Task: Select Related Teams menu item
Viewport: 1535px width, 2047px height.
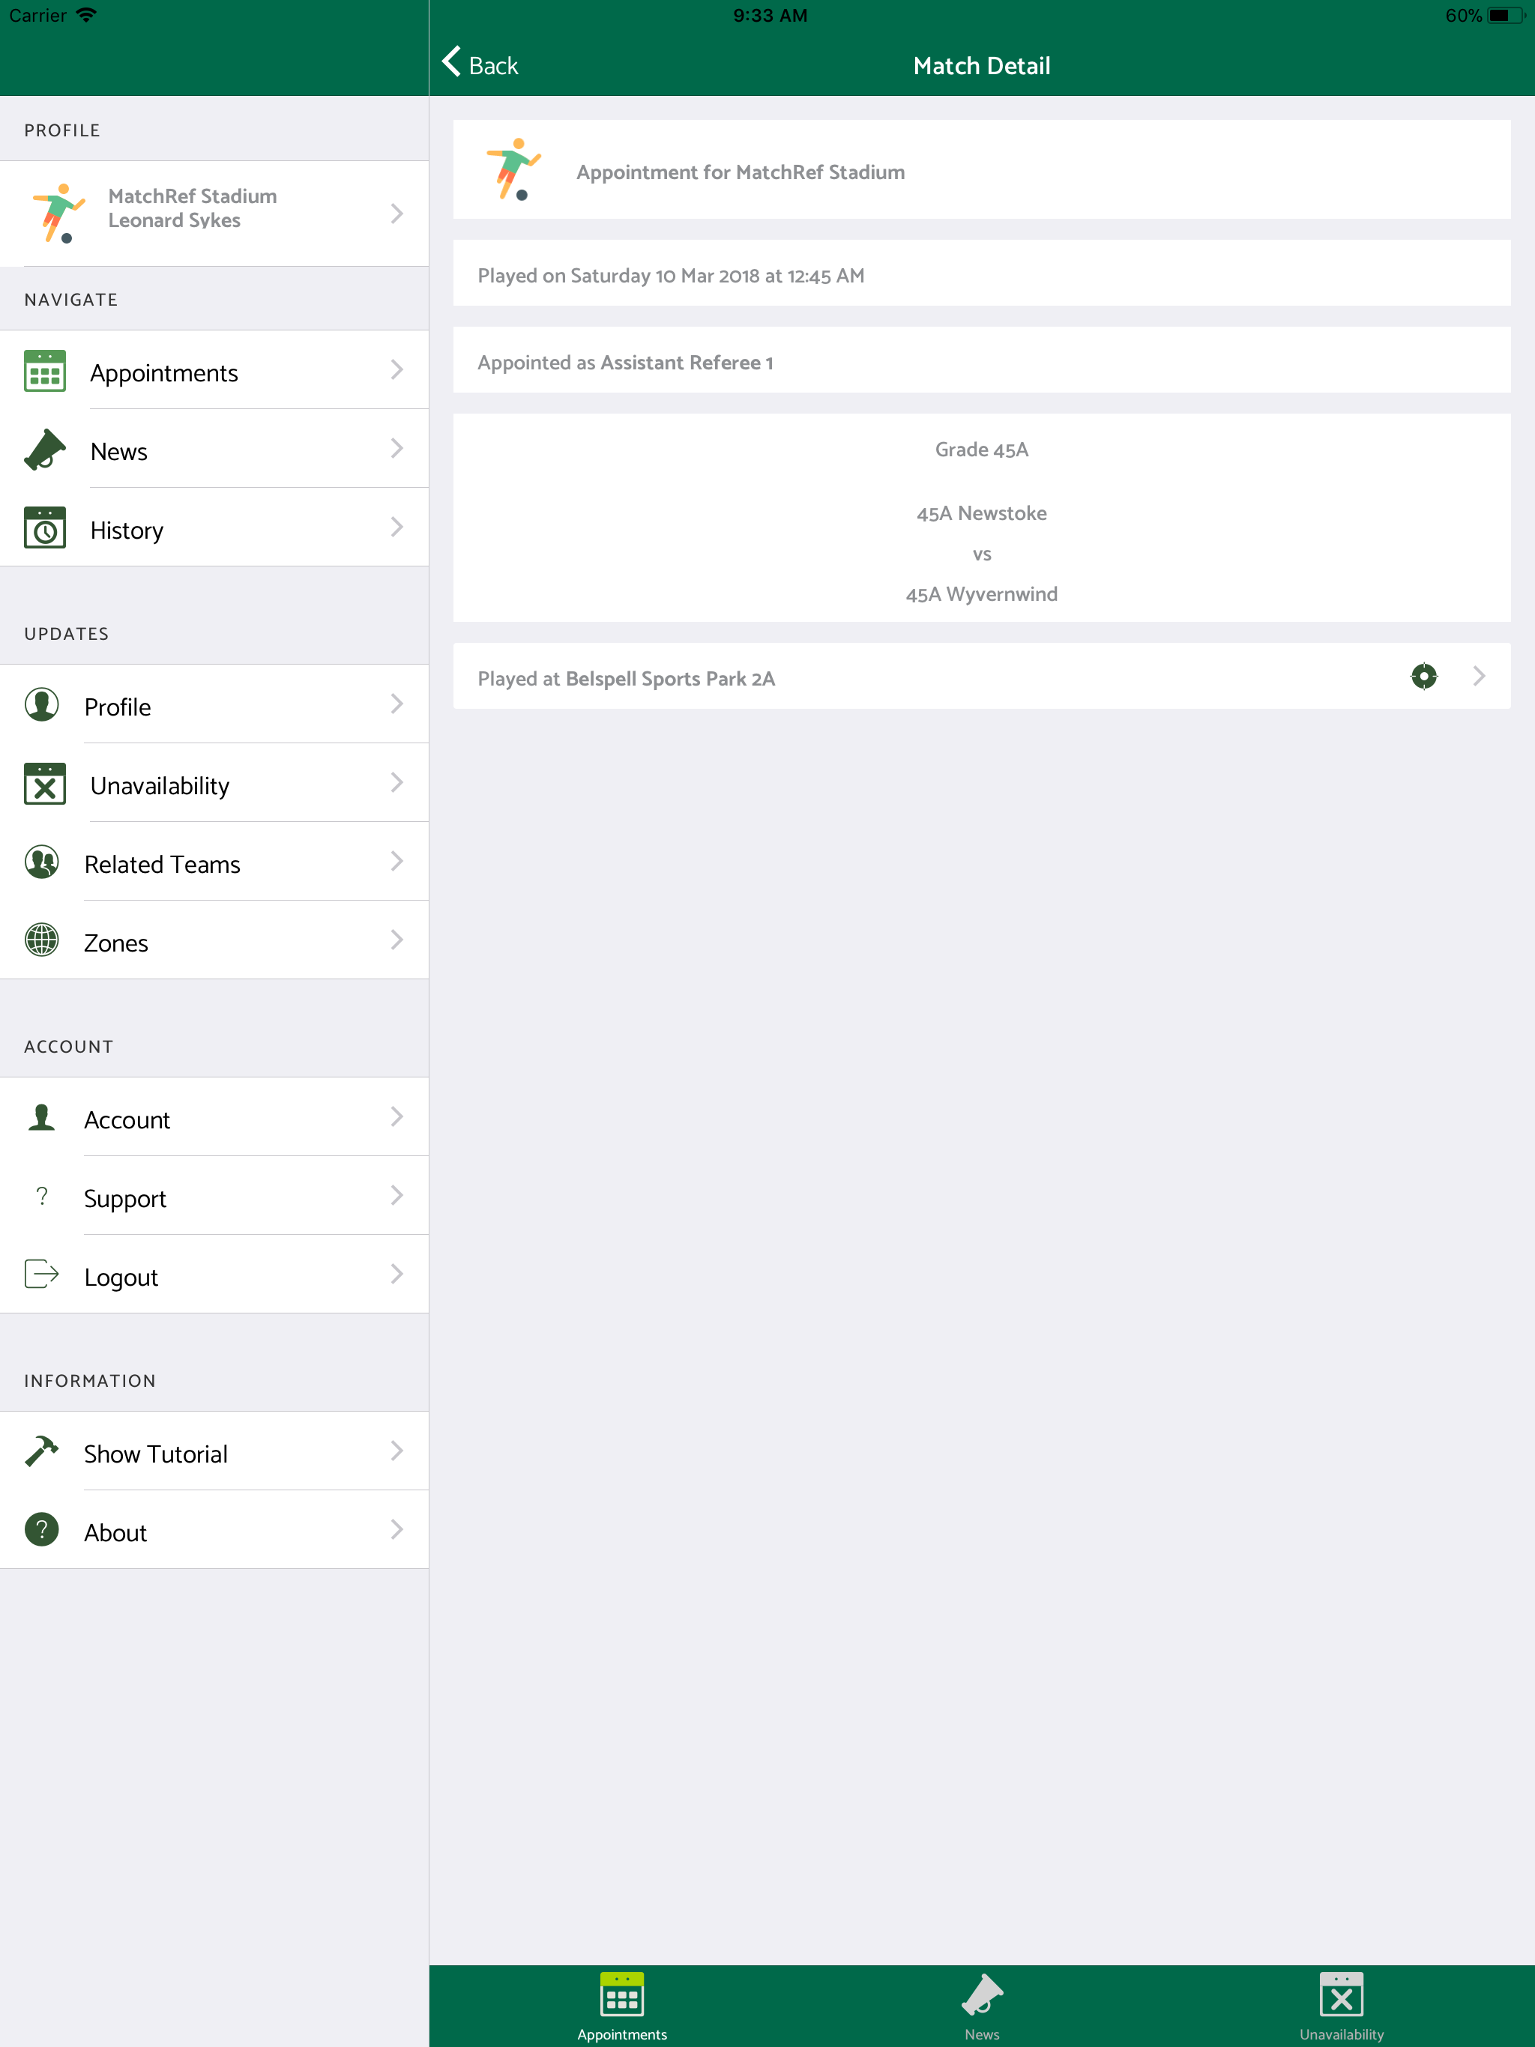Action: pos(214,862)
